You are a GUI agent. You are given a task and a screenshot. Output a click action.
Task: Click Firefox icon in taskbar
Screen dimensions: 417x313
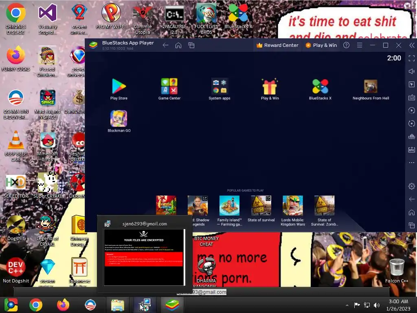(x=63, y=305)
